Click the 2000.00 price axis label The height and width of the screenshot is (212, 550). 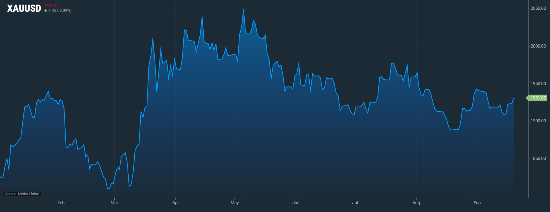[538, 46]
